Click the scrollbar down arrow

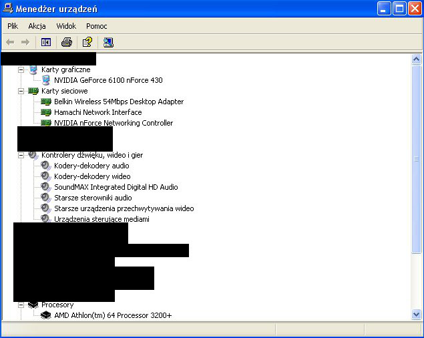pyautogui.click(x=417, y=315)
